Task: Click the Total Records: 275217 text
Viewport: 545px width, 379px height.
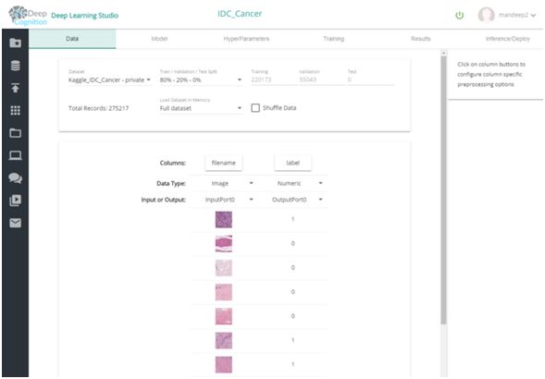Action: (x=98, y=108)
